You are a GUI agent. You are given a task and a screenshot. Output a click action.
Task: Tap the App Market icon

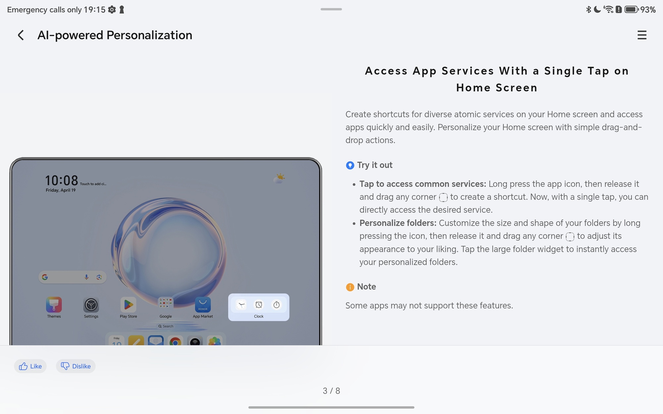pyautogui.click(x=203, y=305)
